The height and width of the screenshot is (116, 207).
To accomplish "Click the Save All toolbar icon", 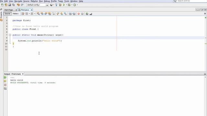I will (x=14, y=5).
